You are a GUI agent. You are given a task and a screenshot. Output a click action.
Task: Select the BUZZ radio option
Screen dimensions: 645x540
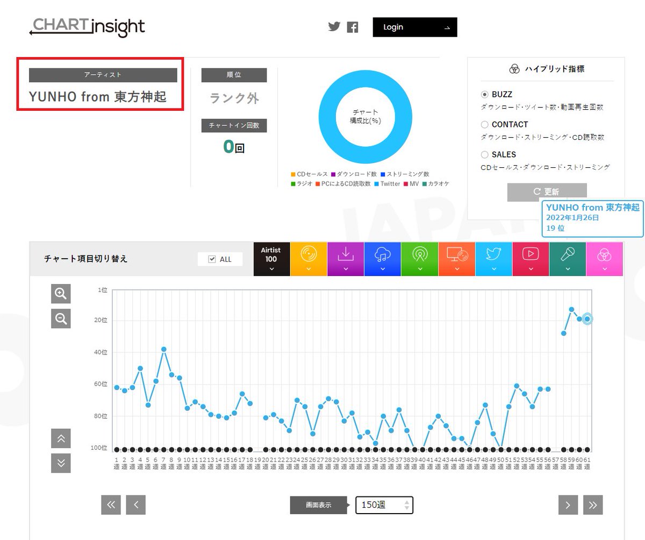pyautogui.click(x=485, y=94)
